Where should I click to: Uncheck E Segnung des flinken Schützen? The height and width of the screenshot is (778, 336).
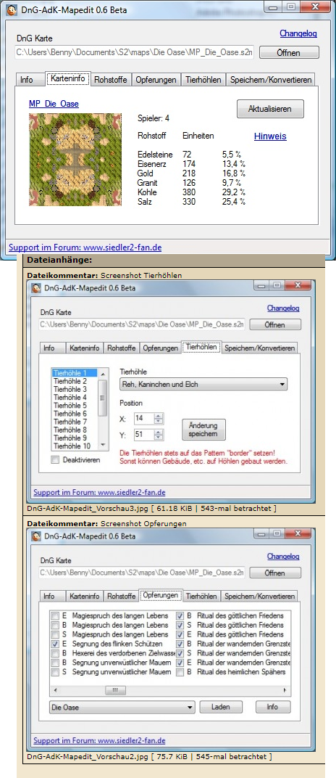pos(55,644)
